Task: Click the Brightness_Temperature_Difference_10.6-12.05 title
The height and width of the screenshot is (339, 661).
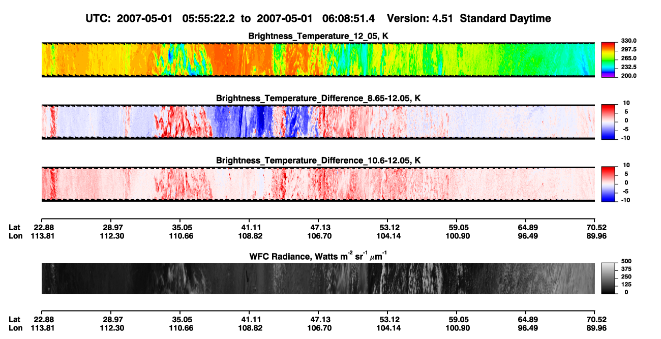Action: [x=318, y=161]
